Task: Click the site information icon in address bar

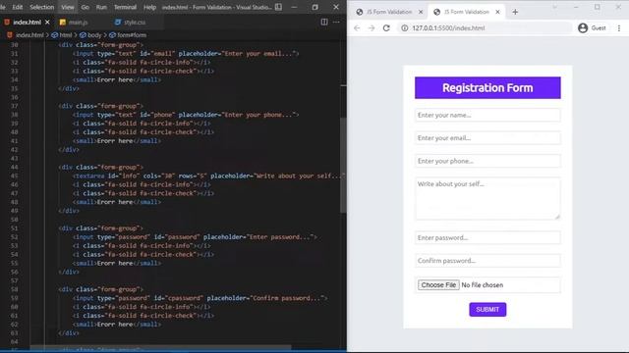Action: tap(405, 28)
